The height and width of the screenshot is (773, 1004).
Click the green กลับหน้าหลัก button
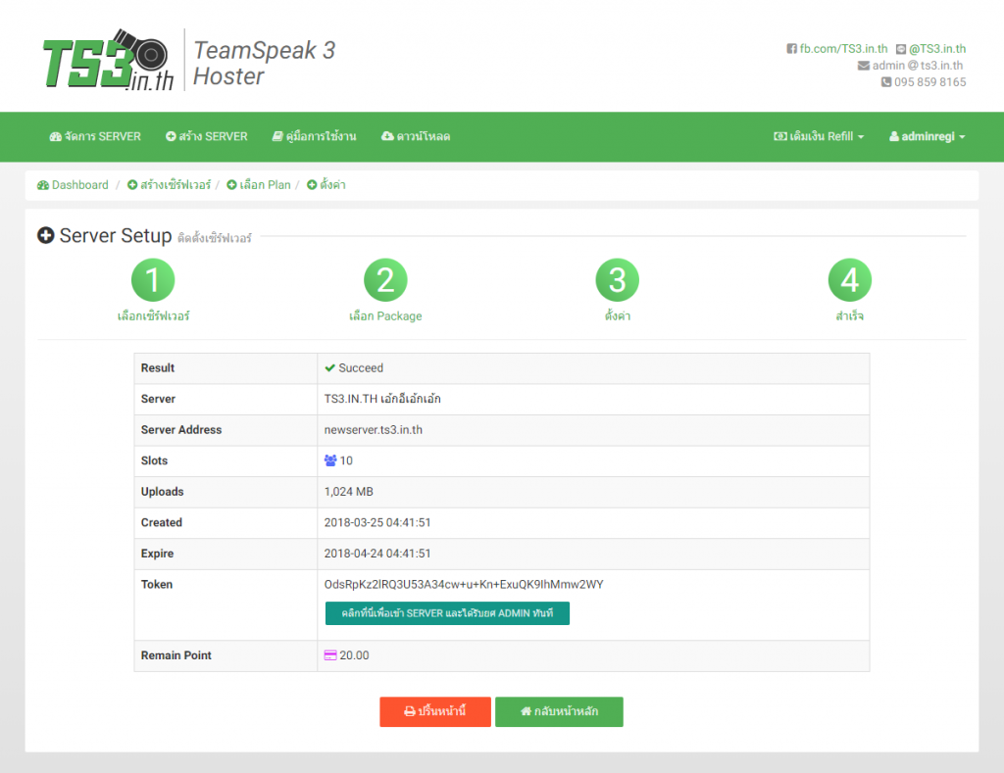pyautogui.click(x=559, y=712)
